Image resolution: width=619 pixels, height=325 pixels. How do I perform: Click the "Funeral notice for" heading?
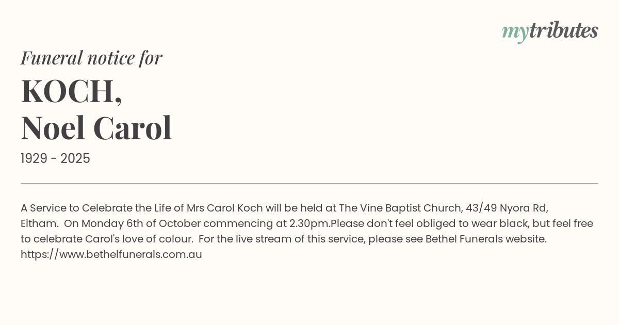[91, 58]
